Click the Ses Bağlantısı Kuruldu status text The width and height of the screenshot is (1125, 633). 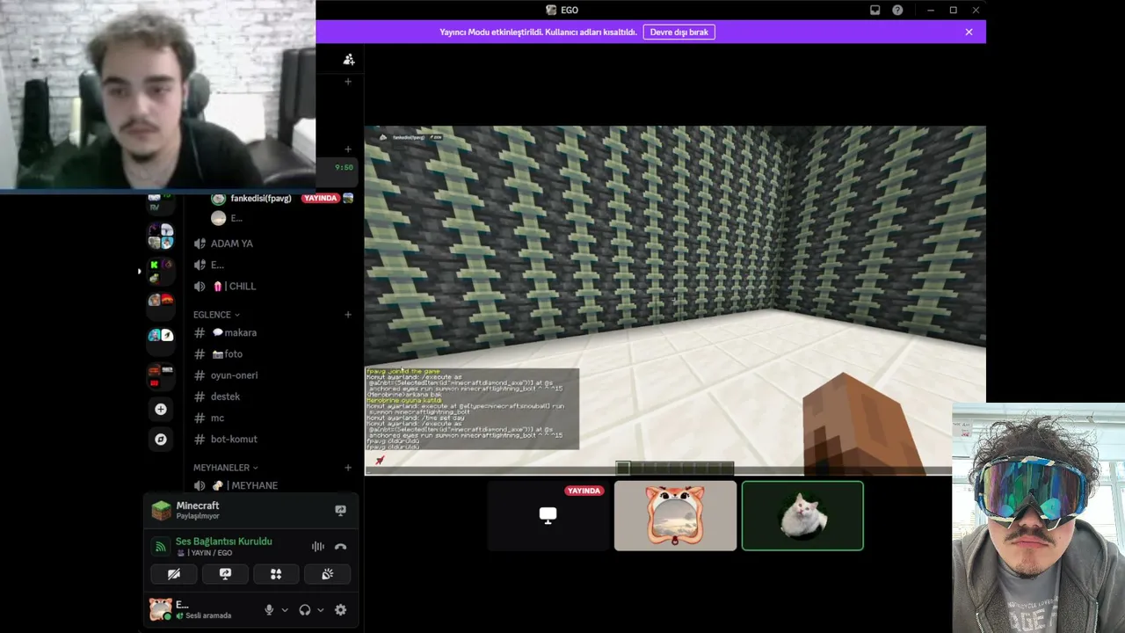(x=224, y=542)
